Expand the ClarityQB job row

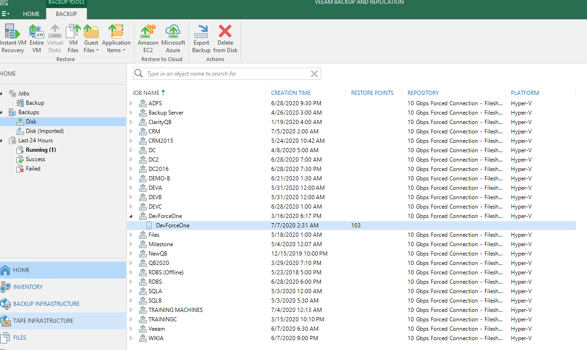tap(131, 122)
